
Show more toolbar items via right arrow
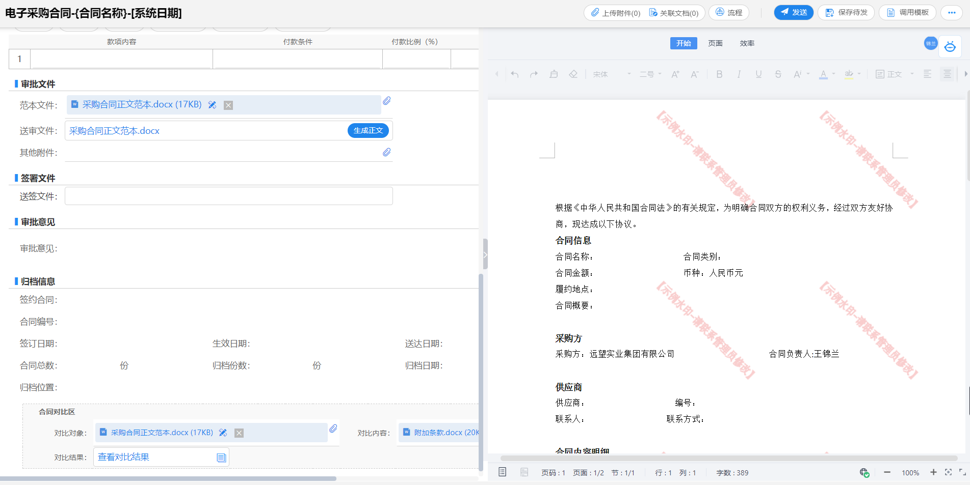tap(965, 74)
